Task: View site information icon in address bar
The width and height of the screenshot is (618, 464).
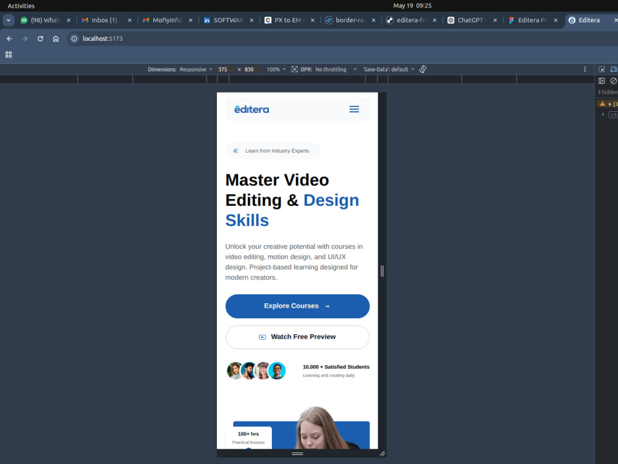Action: (x=74, y=38)
